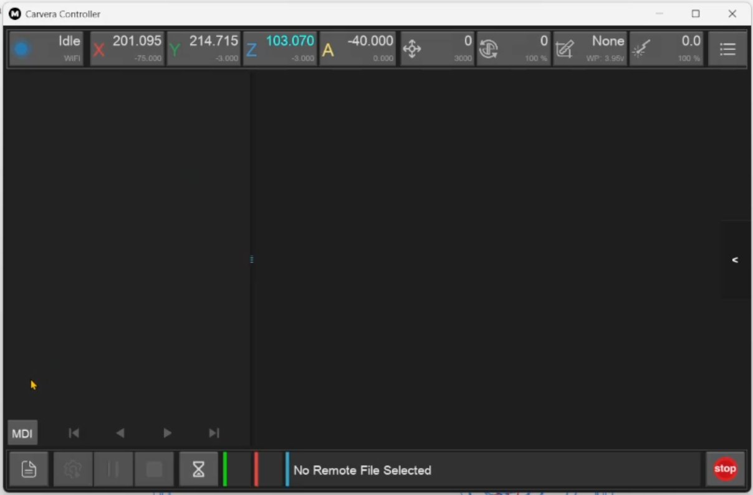This screenshot has height=495, width=753.
Task: Close the Carvera Controller window
Action: coord(732,14)
